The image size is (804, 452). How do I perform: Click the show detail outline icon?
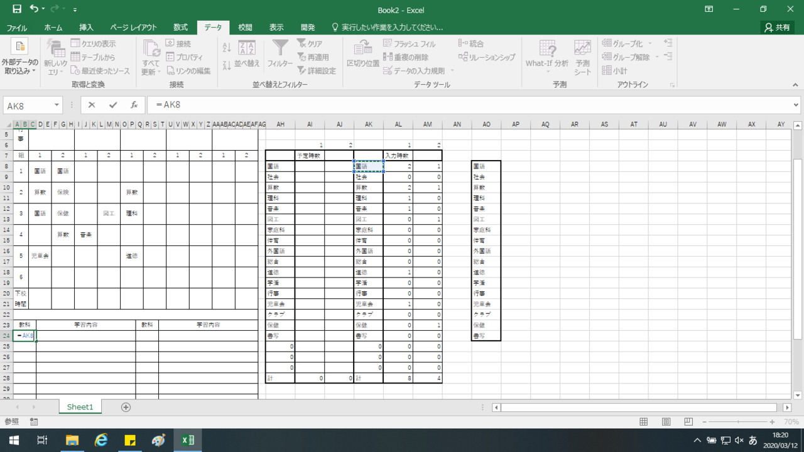coord(668,43)
